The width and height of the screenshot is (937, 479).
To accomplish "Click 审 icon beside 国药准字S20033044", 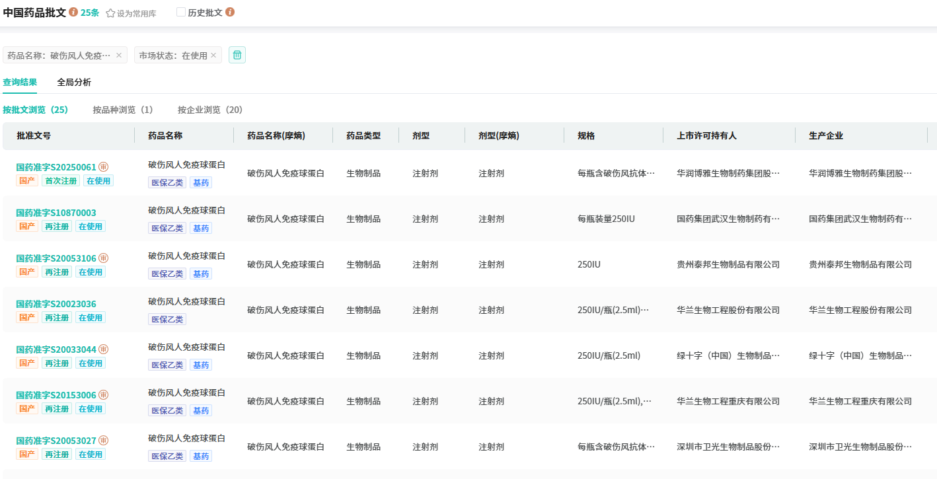I will [x=104, y=350].
